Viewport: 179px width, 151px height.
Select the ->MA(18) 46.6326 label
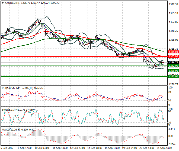pos(32,88)
